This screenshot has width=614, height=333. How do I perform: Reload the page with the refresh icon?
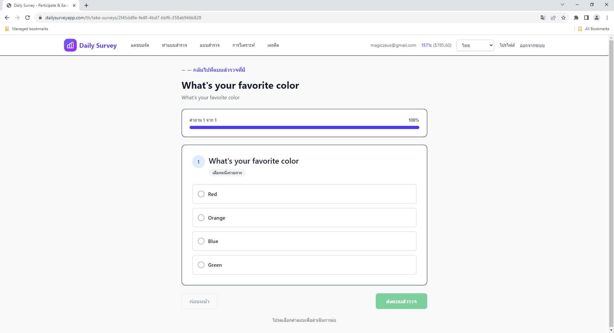pos(28,18)
